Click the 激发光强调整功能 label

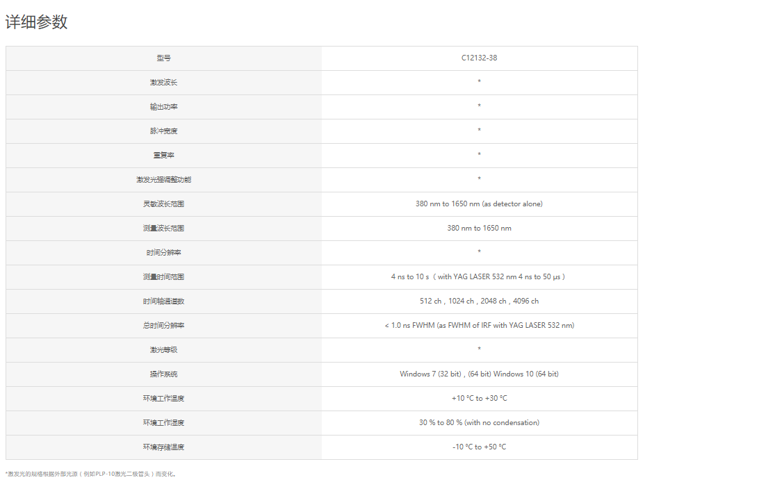point(163,179)
